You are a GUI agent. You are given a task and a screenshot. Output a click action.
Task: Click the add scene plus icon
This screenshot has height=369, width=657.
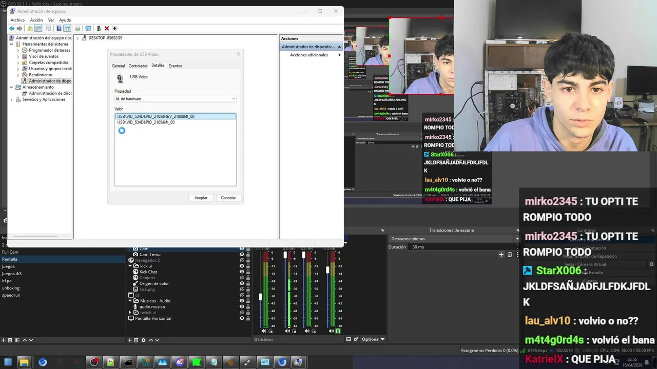point(4,340)
